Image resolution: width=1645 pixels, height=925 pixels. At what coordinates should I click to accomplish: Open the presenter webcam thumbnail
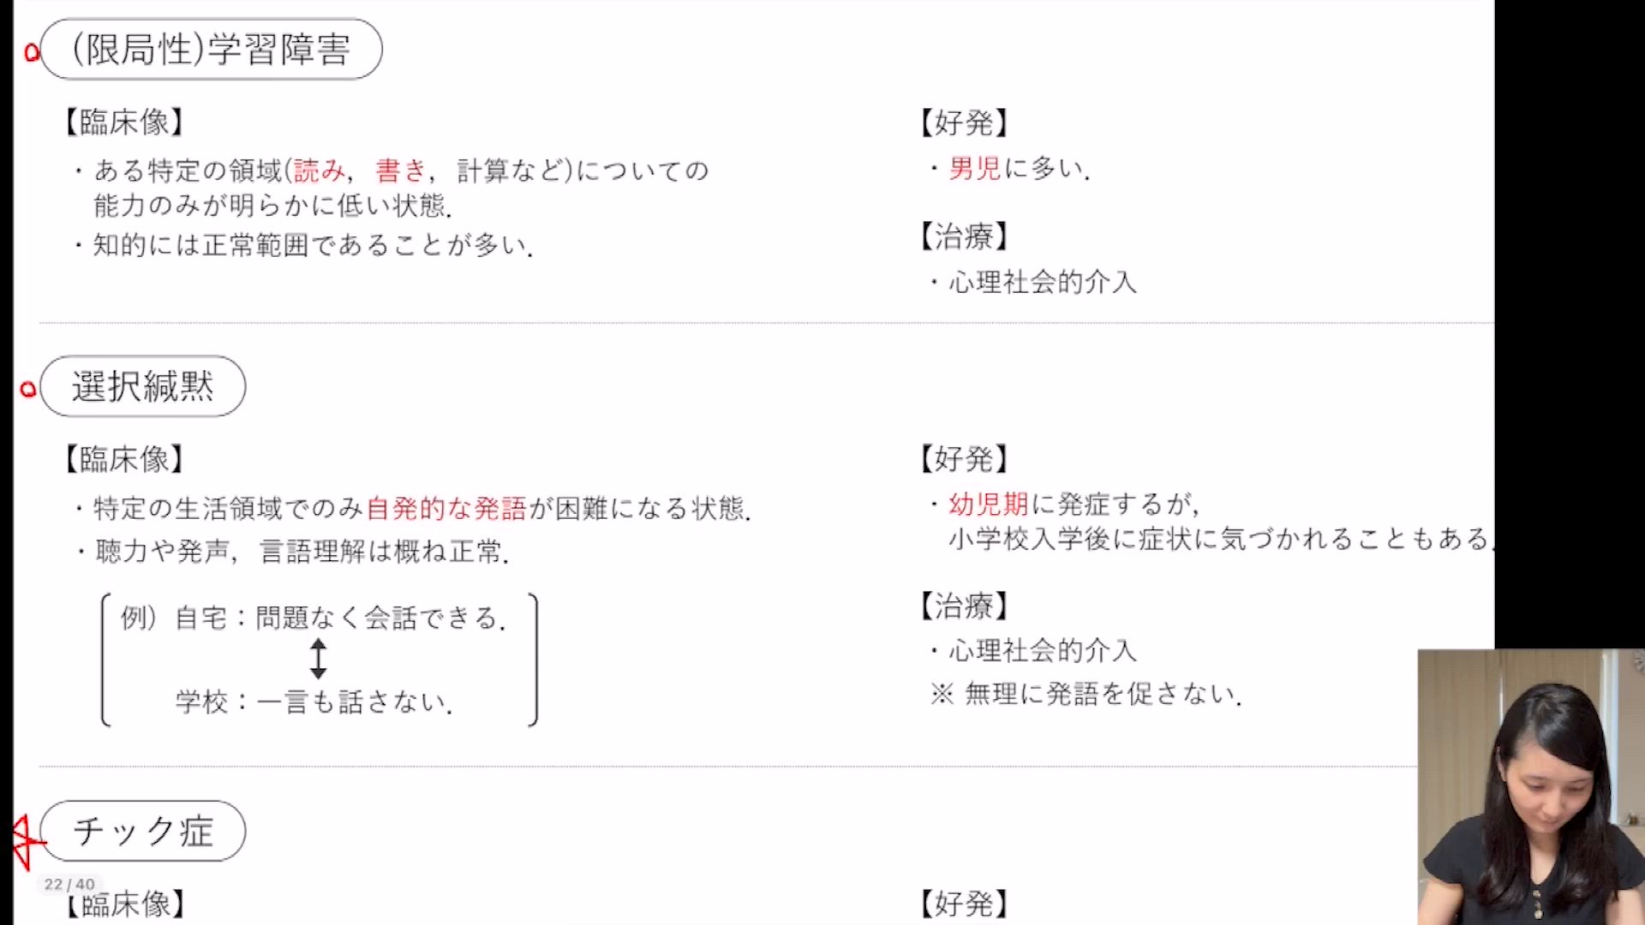(x=1530, y=786)
